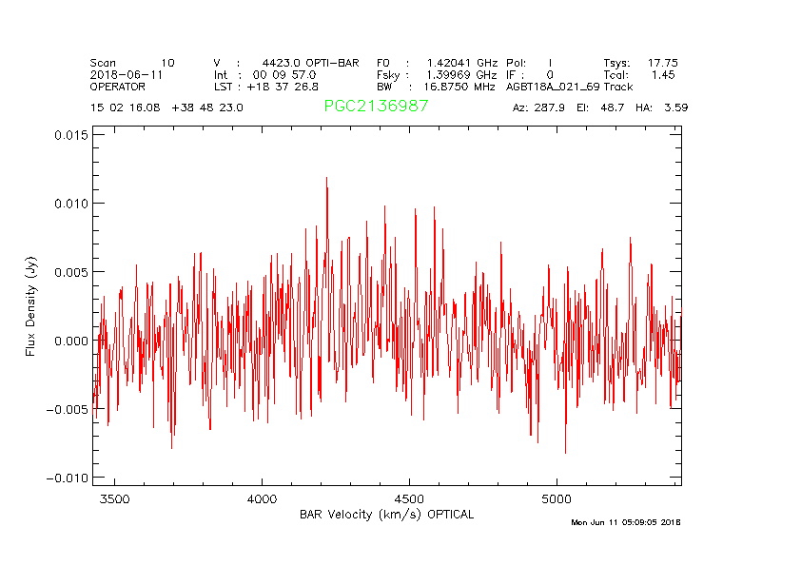Click the AGBT18A_021_69 project ID

(x=553, y=87)
